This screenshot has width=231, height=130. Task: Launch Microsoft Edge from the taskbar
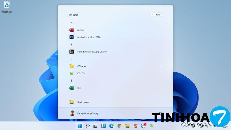(x=111, y=126)
